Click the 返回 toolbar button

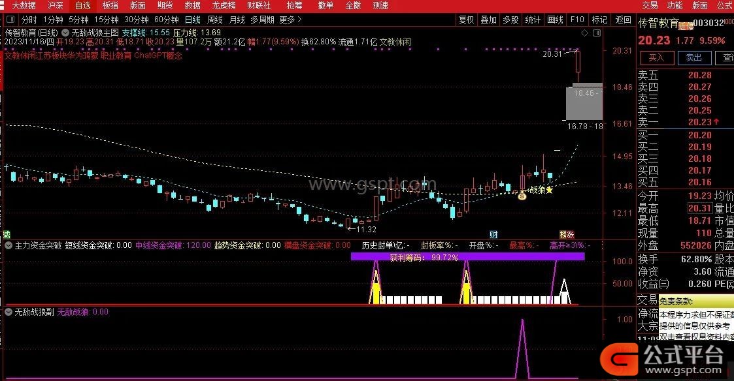pyautogui.click(x=623, y=20)
